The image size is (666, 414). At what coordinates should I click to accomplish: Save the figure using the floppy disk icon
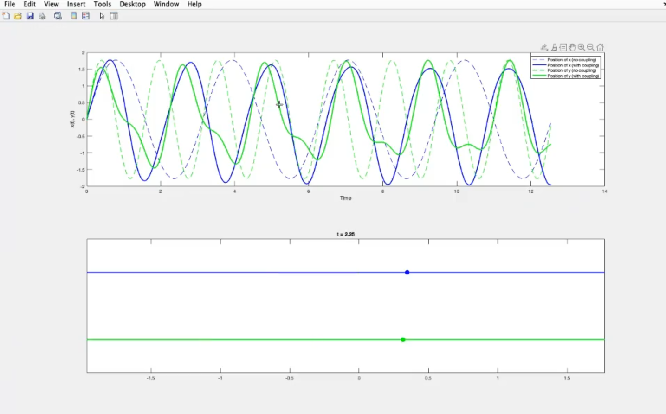30,16
